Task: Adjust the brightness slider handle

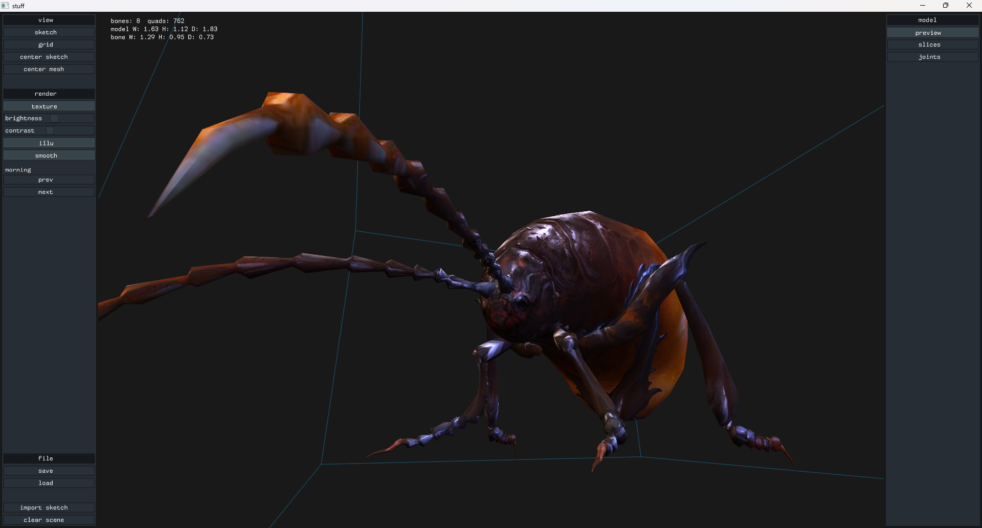Action: click(x=54, y=118)
